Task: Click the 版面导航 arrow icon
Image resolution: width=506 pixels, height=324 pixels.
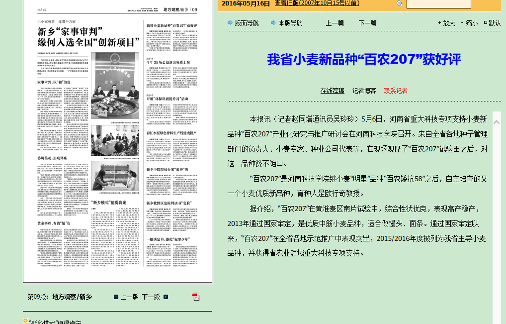Action: (230, 23)
